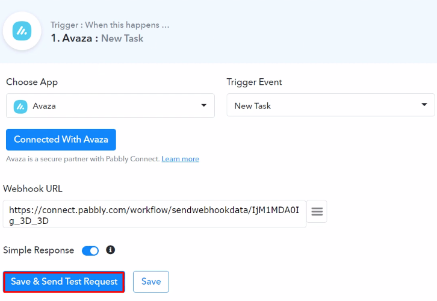Expand the Trigger Event New Task dropdown
437x301 pixels.
click(x=330, y=105)
